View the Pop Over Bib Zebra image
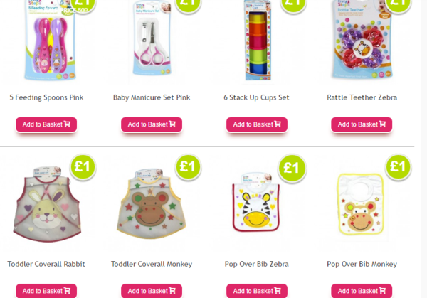Image resolution: width=427 pixels, height=298 pixels. point(256,203)
